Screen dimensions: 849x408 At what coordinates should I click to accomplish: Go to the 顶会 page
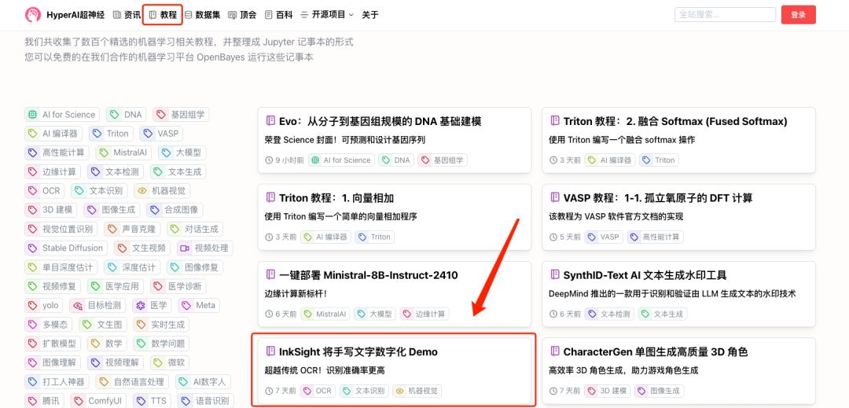[x=242, y=15]
